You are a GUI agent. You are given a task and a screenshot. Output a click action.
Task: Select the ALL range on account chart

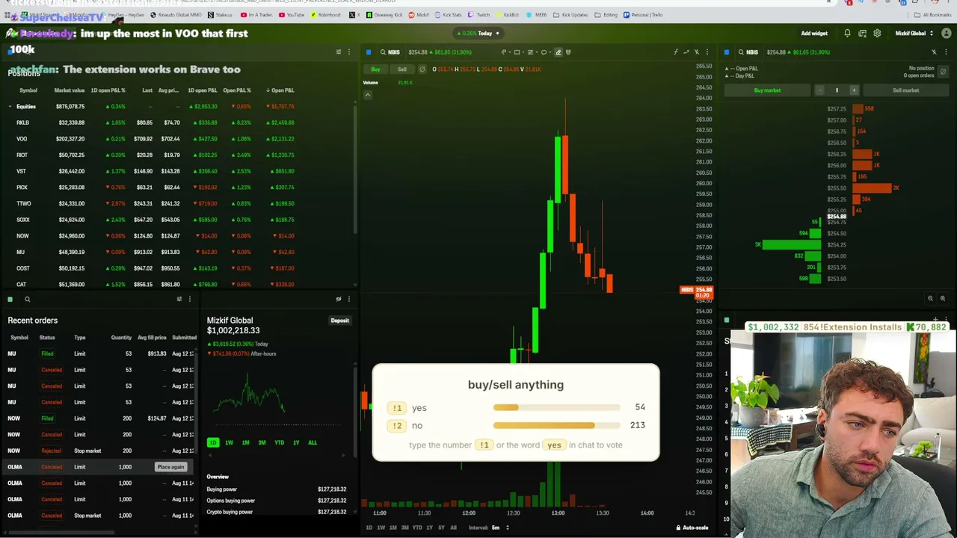pyautogui.click(x=313, y=443)
